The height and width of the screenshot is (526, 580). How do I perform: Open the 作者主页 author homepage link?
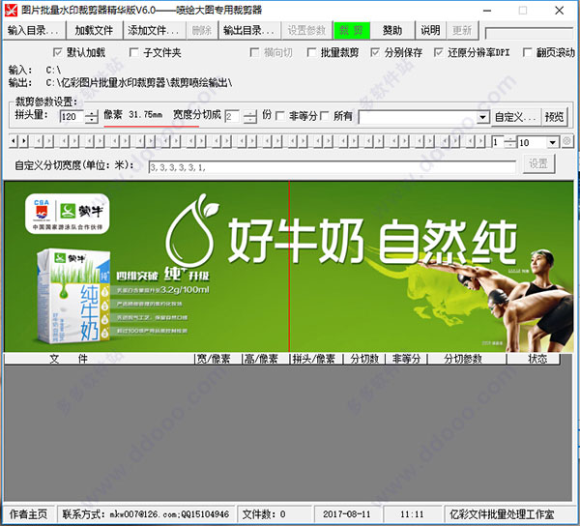(28, 514)
